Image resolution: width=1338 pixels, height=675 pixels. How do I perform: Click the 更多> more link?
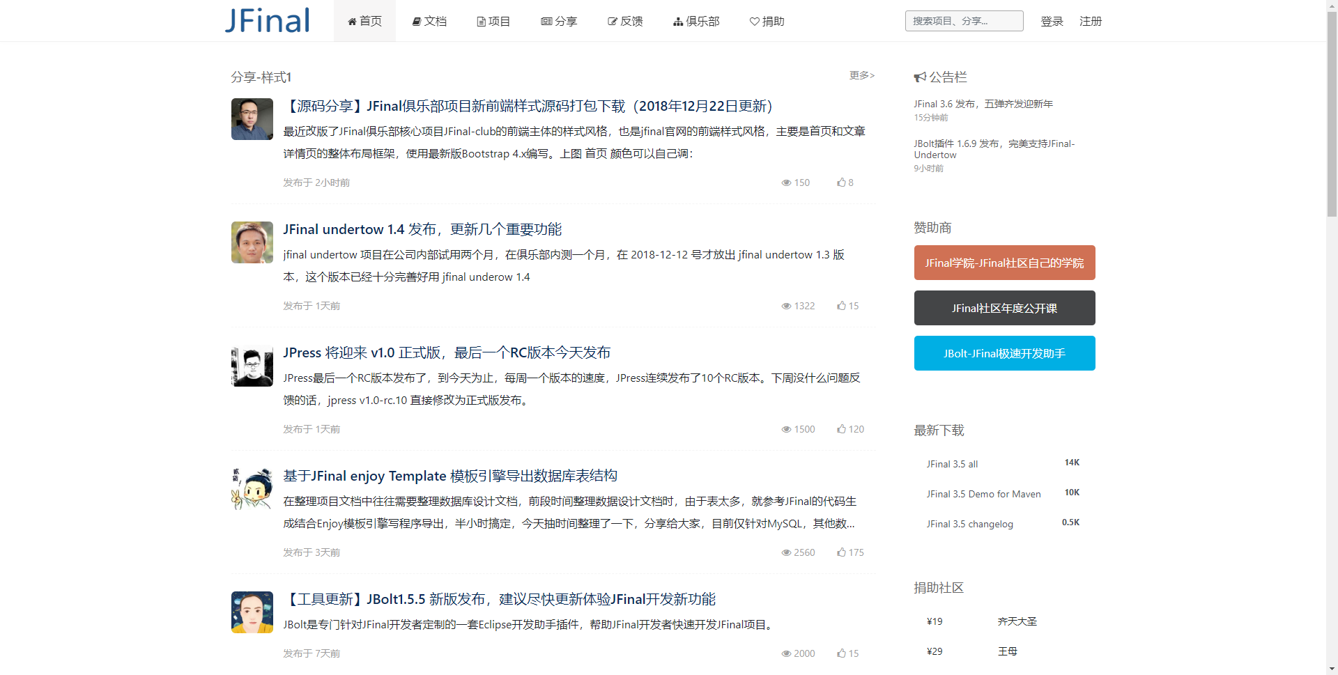(x=862, y=75)
